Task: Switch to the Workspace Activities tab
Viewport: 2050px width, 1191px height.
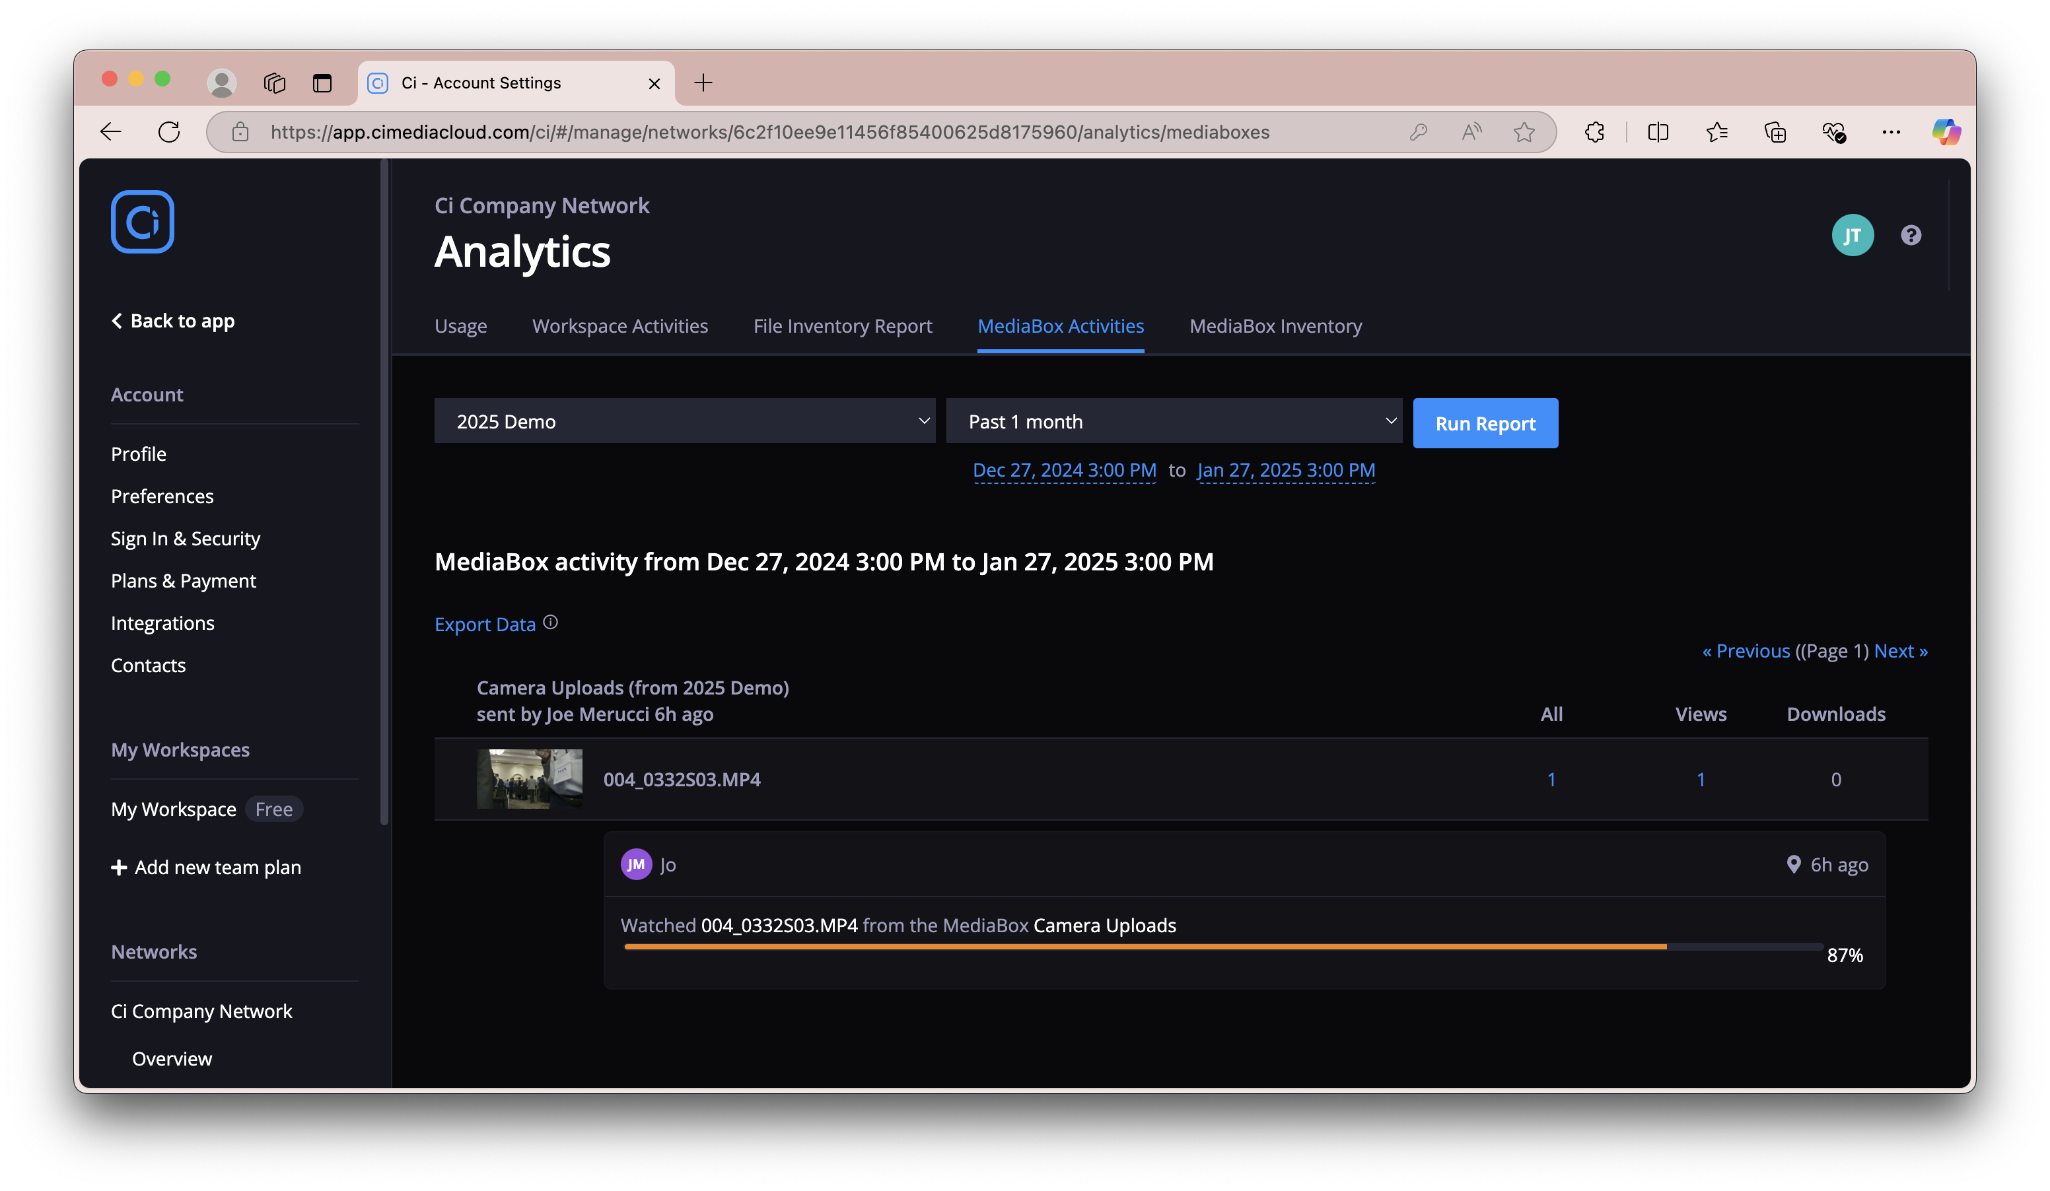Action: [x=620, y=326]
